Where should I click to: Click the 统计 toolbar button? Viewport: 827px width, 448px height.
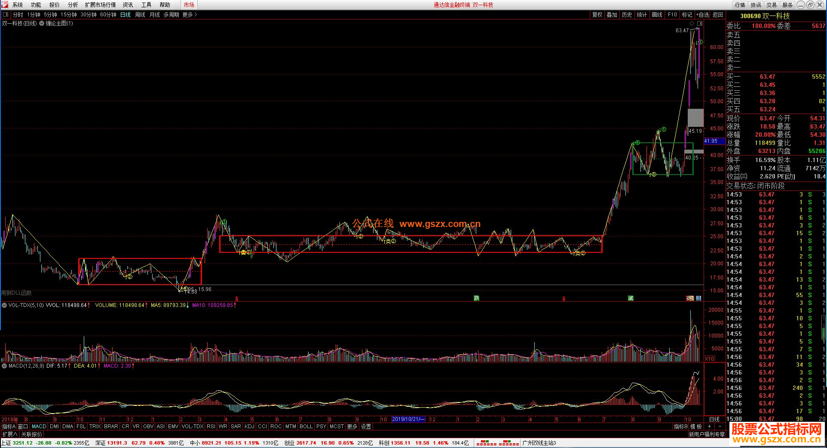pyautogui.click(x=642, y=15)
